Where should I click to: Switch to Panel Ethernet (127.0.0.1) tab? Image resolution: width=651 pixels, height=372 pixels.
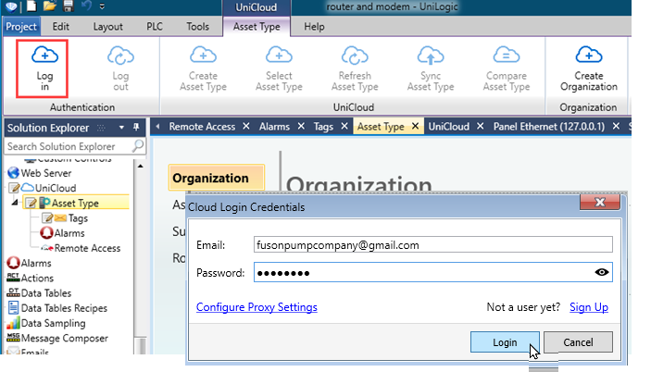pyautogui.click(x=549, y=127)
